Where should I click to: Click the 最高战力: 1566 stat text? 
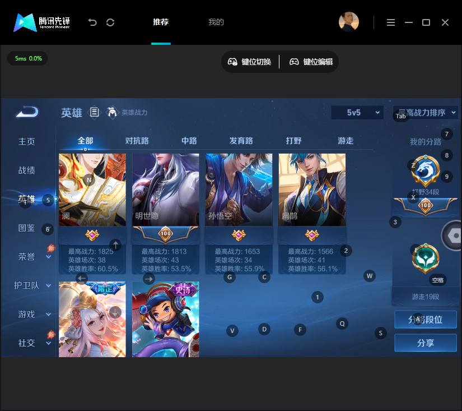point(311,251)
